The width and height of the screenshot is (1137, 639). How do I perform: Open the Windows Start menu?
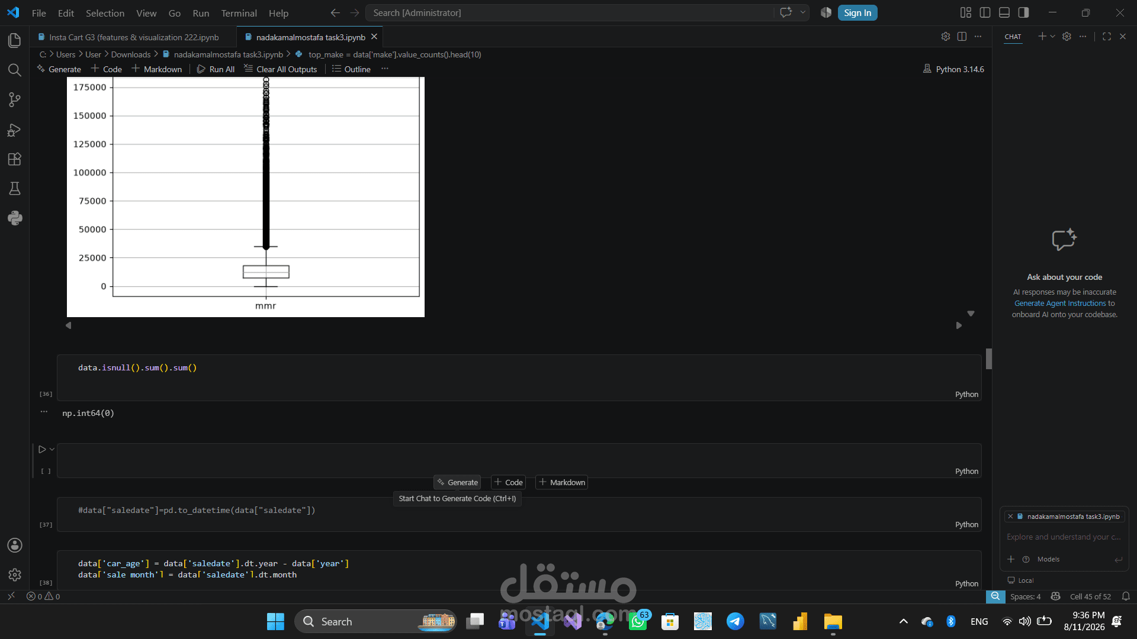(275, 621)
